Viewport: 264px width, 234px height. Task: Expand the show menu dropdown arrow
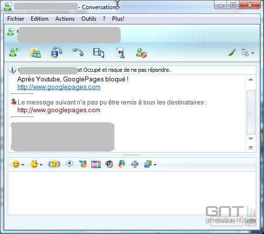[252, 53]
